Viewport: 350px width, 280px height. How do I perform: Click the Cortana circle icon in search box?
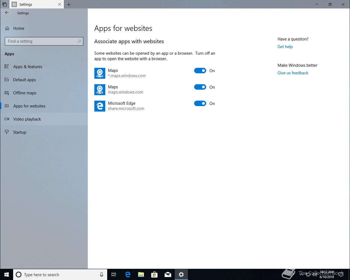click(x=19, y=275)
